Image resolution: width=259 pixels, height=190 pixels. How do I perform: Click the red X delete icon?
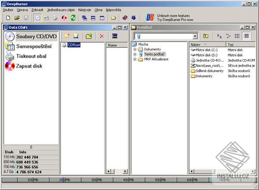pos(102,36)
